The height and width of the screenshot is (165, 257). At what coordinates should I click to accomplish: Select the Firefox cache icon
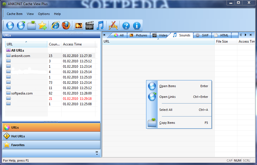click(x=66, y=25)
